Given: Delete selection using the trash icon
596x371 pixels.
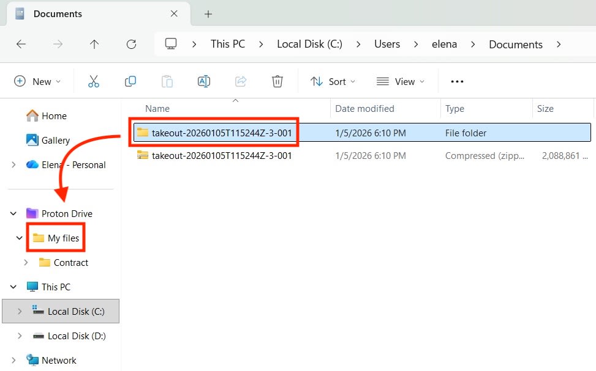Looking at the screenshot, I should click(x=277, y=81).
